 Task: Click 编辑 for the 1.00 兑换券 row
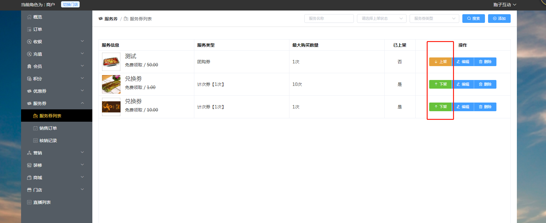pos(463,84)
